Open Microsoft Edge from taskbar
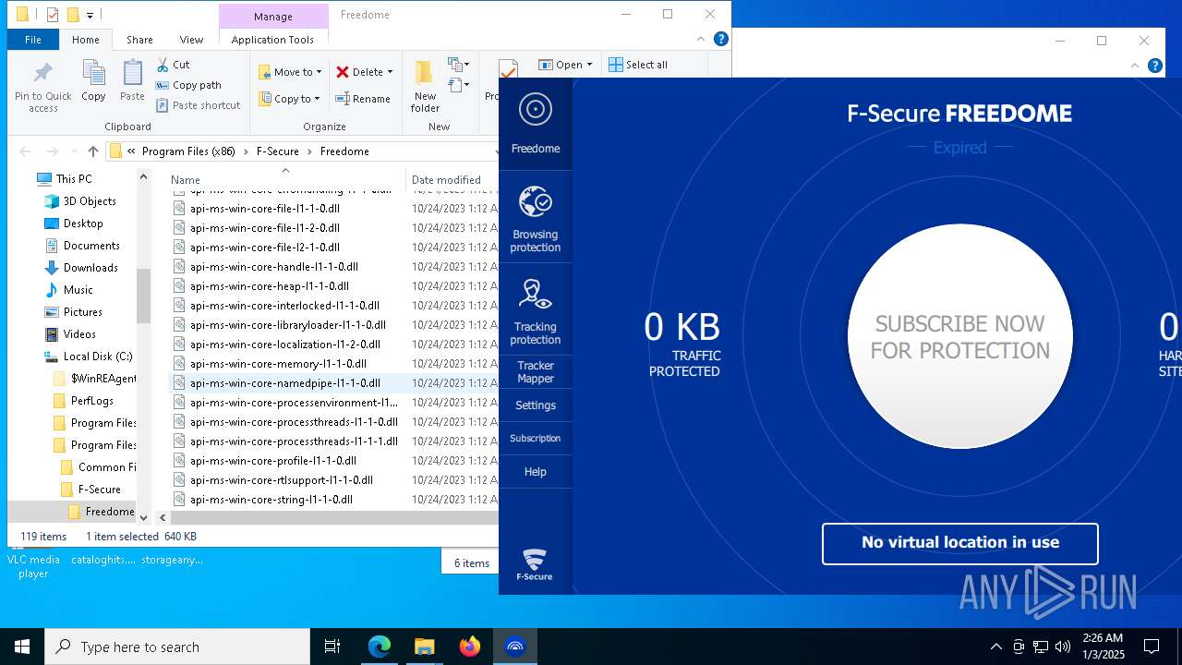 [x=380, y=647]
